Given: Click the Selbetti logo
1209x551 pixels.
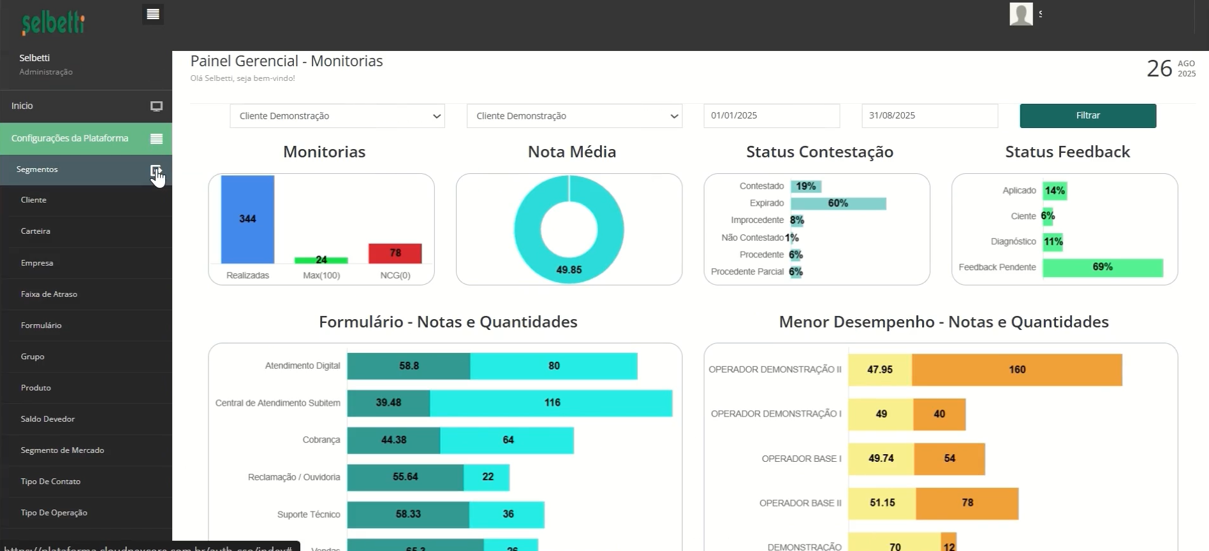Looking at the screenshot, I should (53, 24).
